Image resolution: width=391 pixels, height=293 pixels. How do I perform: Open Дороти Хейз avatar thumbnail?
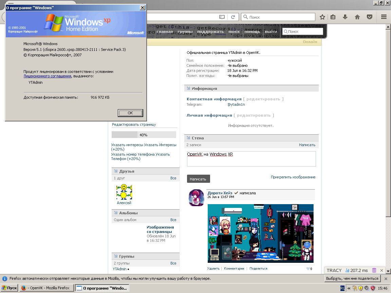196,198
